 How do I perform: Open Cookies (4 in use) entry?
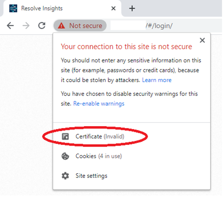132,156
